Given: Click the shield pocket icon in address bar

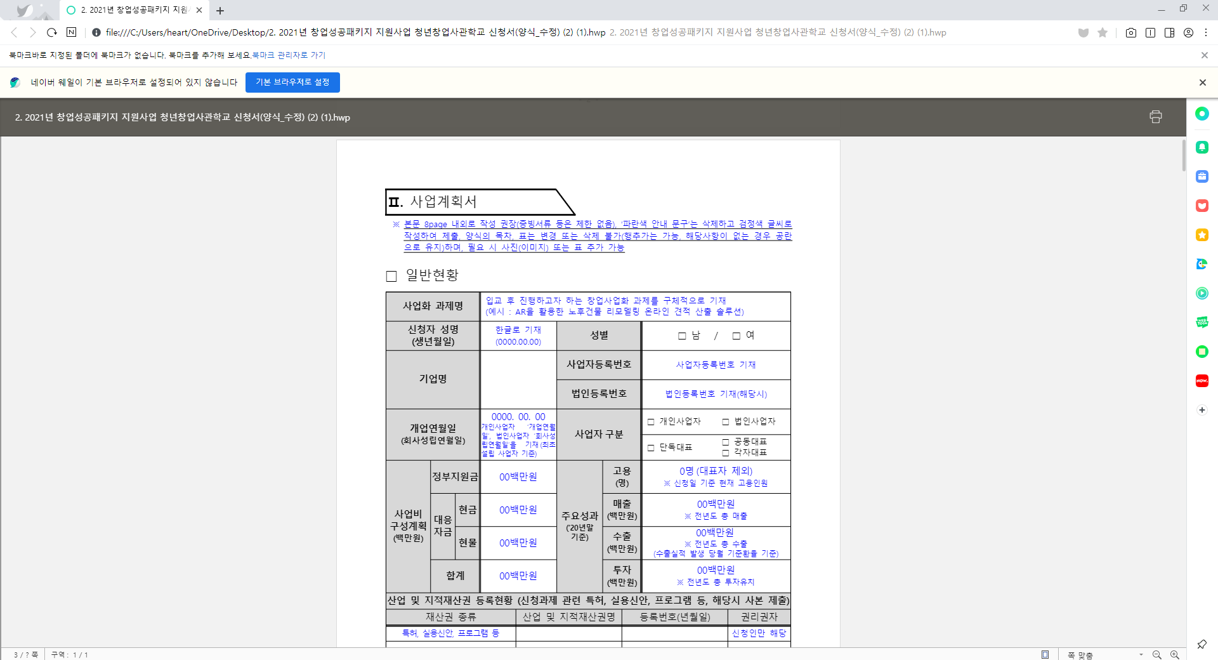Looking at the screenshot, I should pos(1084,32).
